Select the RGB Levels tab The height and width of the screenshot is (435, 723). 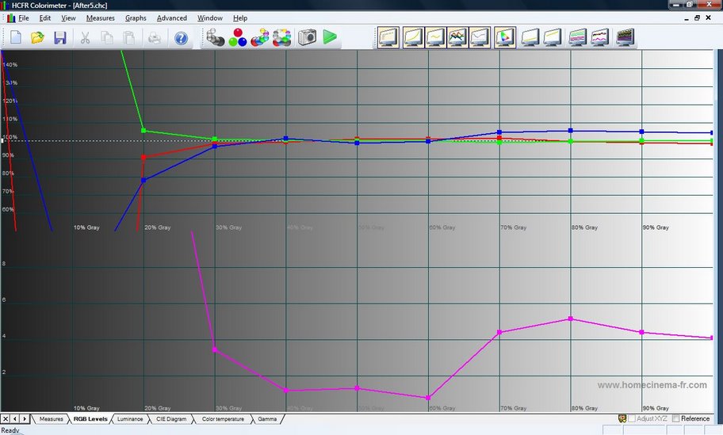pyautogui.click(x=90, y=419)
